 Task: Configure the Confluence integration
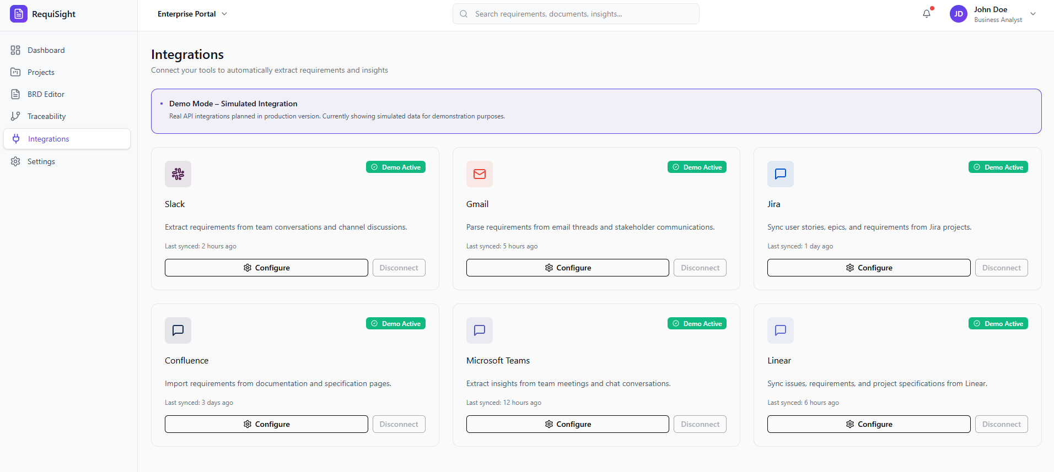point(266,424)
